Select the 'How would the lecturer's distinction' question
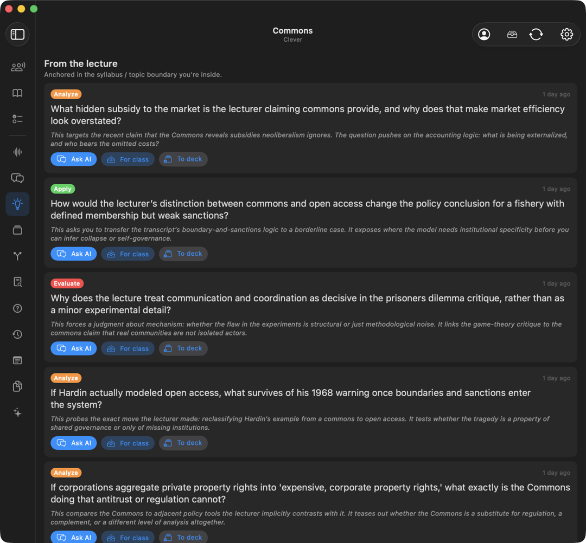 307,209
